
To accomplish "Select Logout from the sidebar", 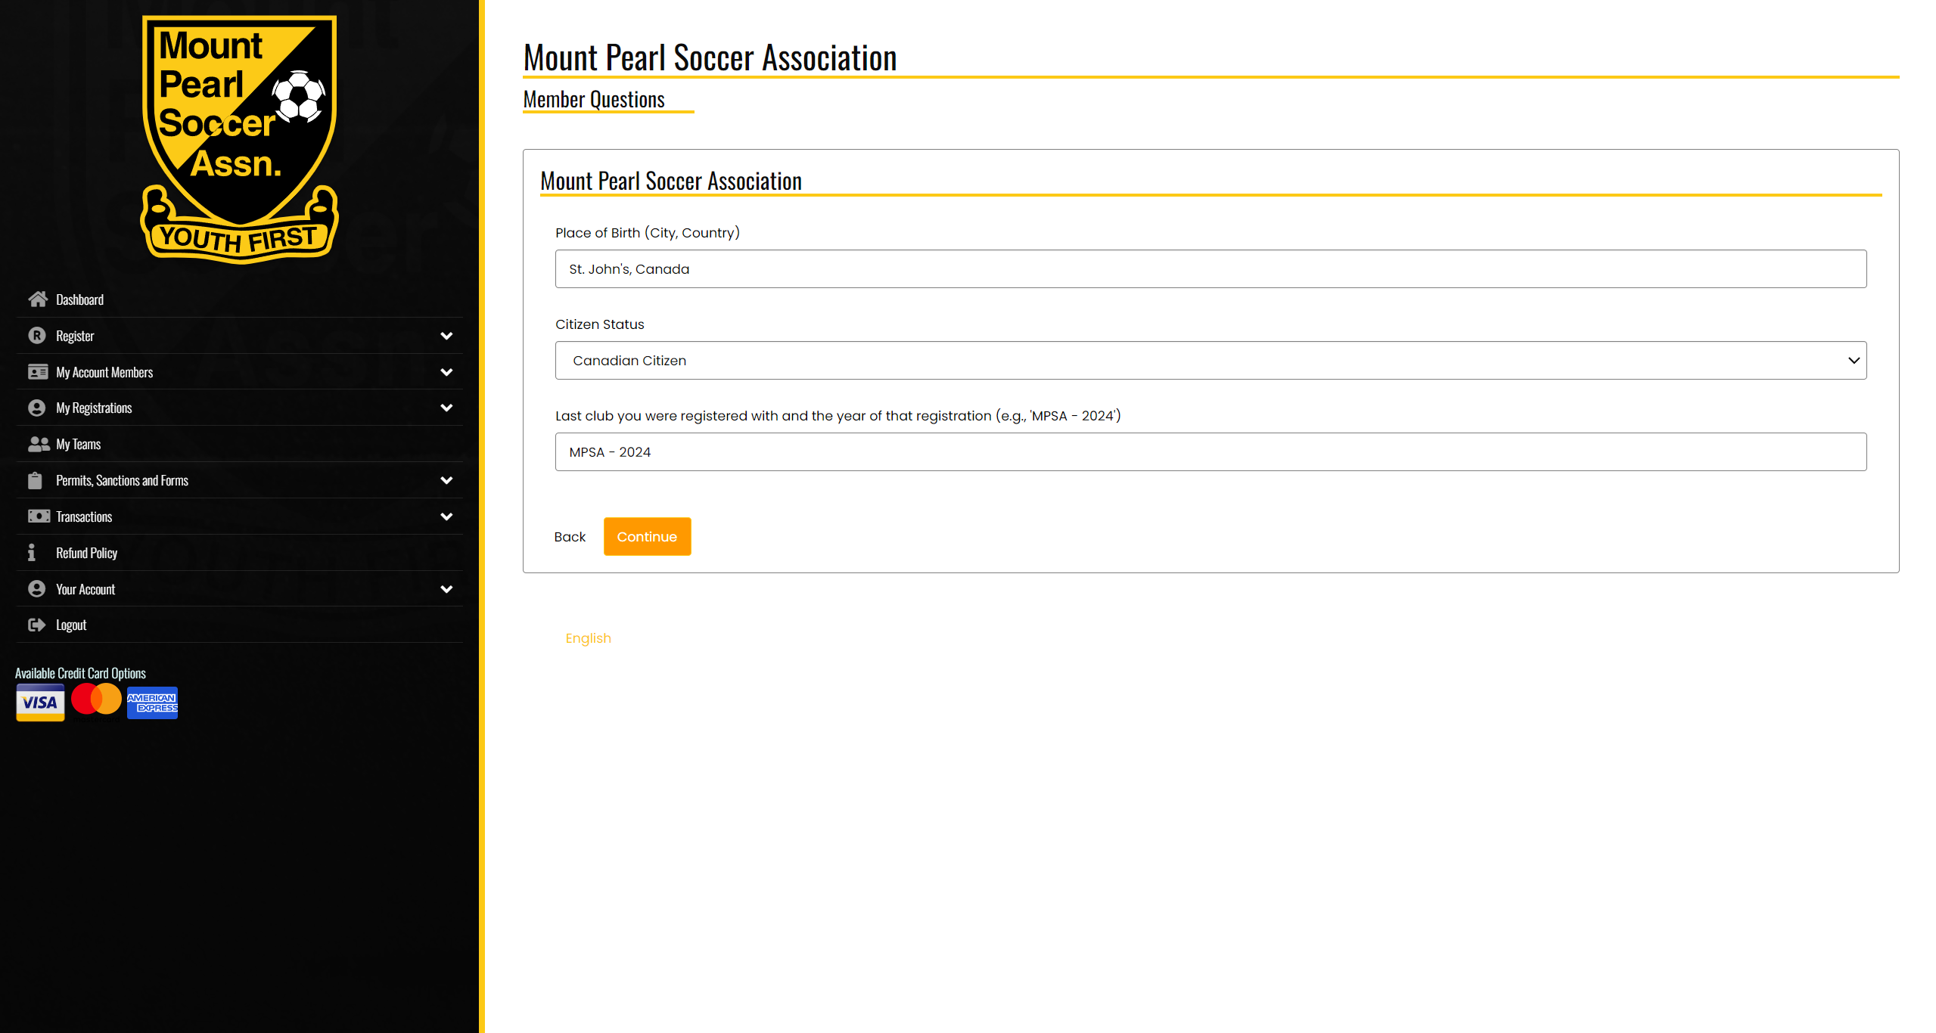I will pos(239,625).
